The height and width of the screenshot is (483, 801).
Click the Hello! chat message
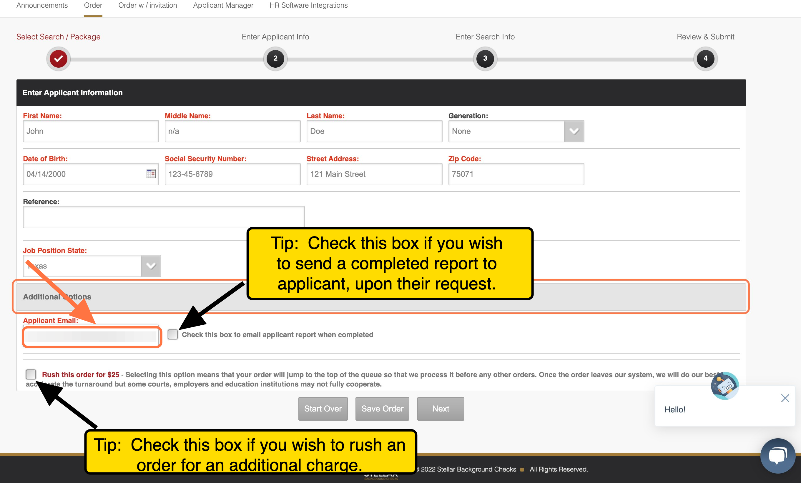click(x=675, y=409)
